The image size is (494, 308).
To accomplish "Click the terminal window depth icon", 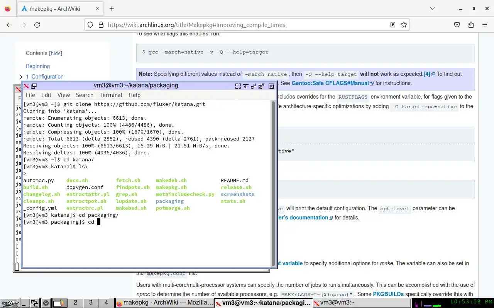I will pos(34,86).
